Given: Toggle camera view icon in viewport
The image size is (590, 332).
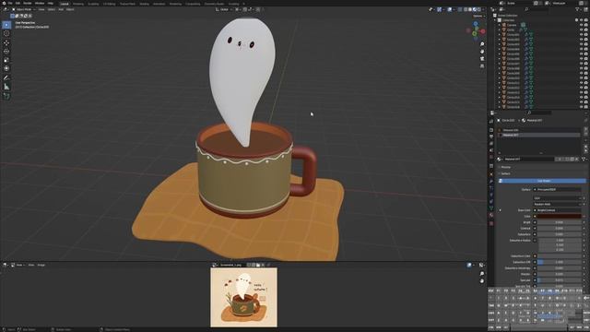Looking at the screenshot, I should (482, 59).
